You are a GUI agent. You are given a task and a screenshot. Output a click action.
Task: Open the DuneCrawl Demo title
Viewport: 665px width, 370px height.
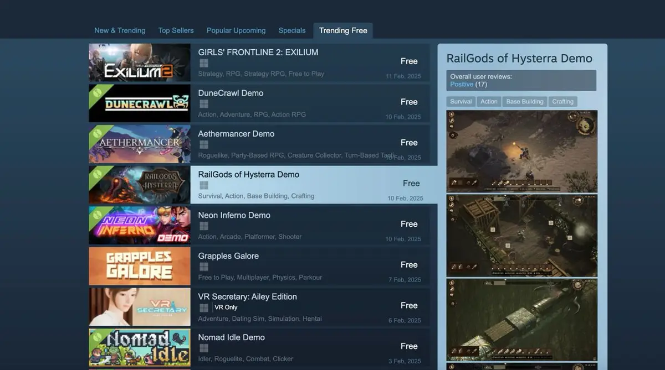231,93
